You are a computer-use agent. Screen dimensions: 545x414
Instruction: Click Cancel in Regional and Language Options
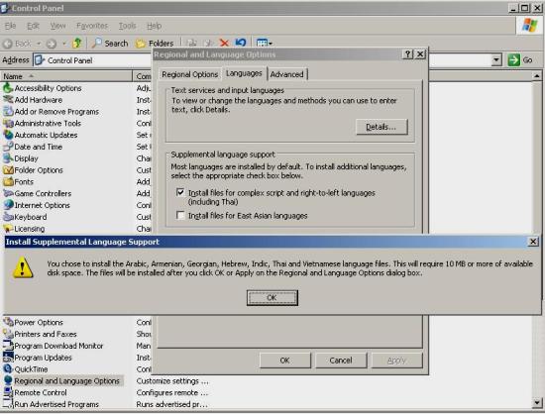pyautogui.click(x=341, y=361)
